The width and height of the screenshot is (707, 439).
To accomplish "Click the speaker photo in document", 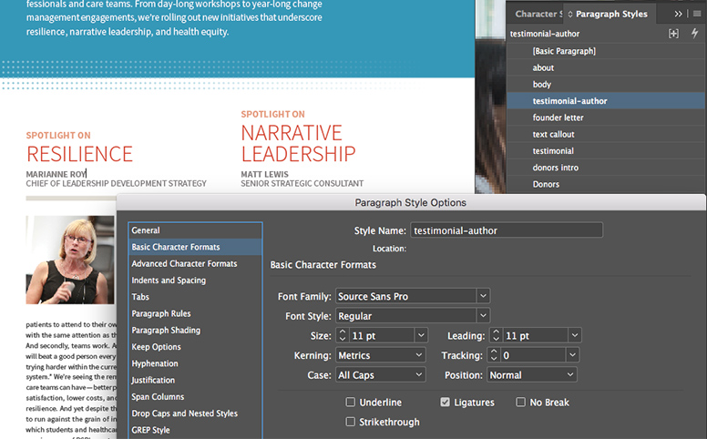I will click(70, 260).
